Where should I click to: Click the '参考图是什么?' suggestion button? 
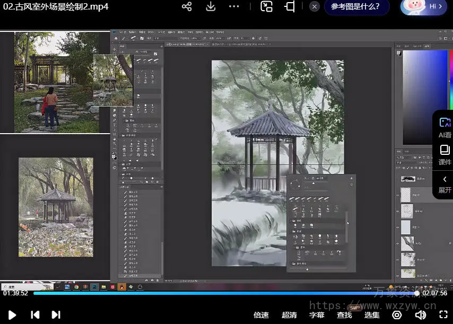click(x=356, y=7)
